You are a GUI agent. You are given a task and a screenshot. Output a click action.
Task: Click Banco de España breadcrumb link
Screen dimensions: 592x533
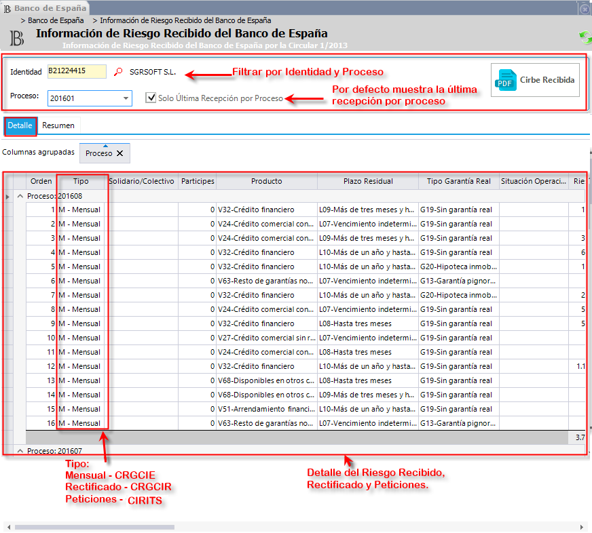tap(56, 20)
